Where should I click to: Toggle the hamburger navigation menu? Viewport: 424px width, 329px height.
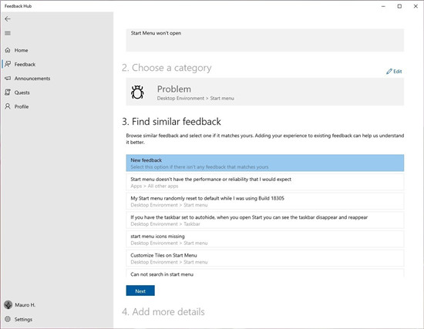tap(8, 33)
